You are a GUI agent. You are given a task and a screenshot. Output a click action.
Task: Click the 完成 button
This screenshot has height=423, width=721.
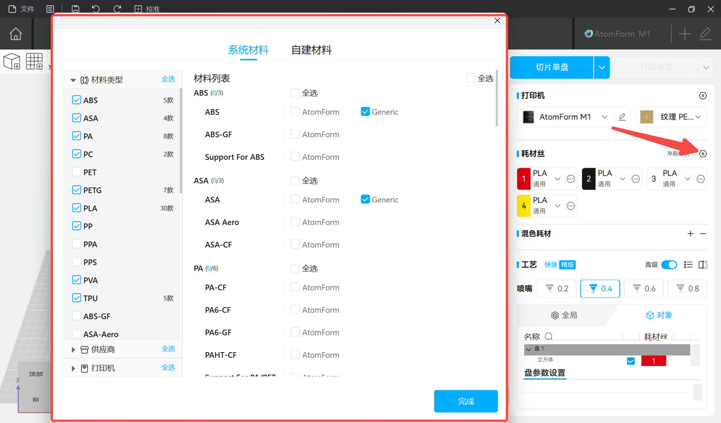pyautogui.click(x=466, y=401)
